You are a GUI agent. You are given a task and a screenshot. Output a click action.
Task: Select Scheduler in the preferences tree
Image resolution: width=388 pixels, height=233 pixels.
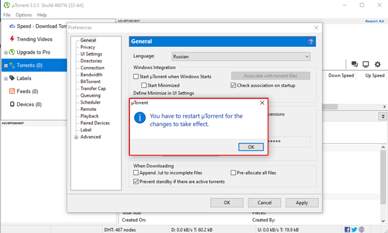(90, 102)
